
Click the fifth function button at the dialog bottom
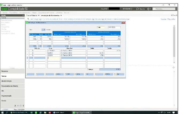[69, 74]
